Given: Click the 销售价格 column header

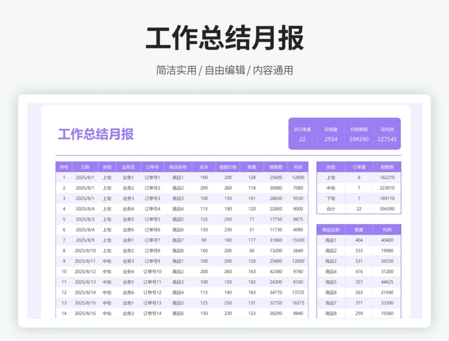Looking at the screenshot, I should 228,167.
